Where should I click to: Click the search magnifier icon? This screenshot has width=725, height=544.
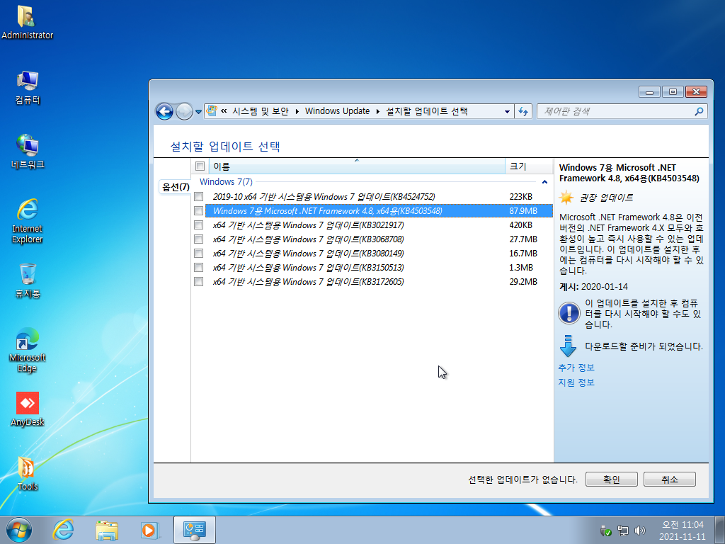click(699, 111)
